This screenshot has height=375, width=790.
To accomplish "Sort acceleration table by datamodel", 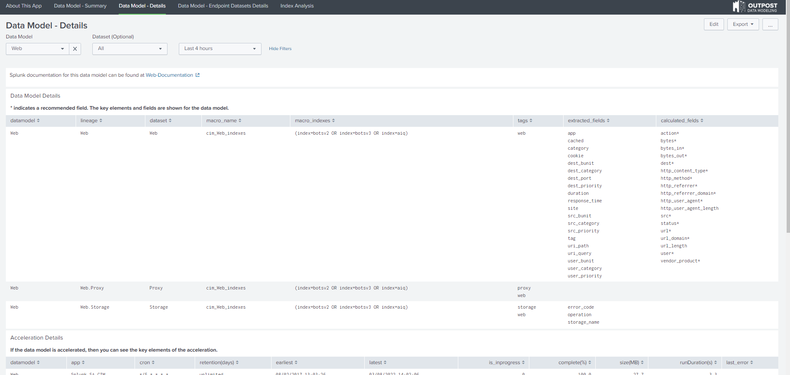I will (25, 362).
